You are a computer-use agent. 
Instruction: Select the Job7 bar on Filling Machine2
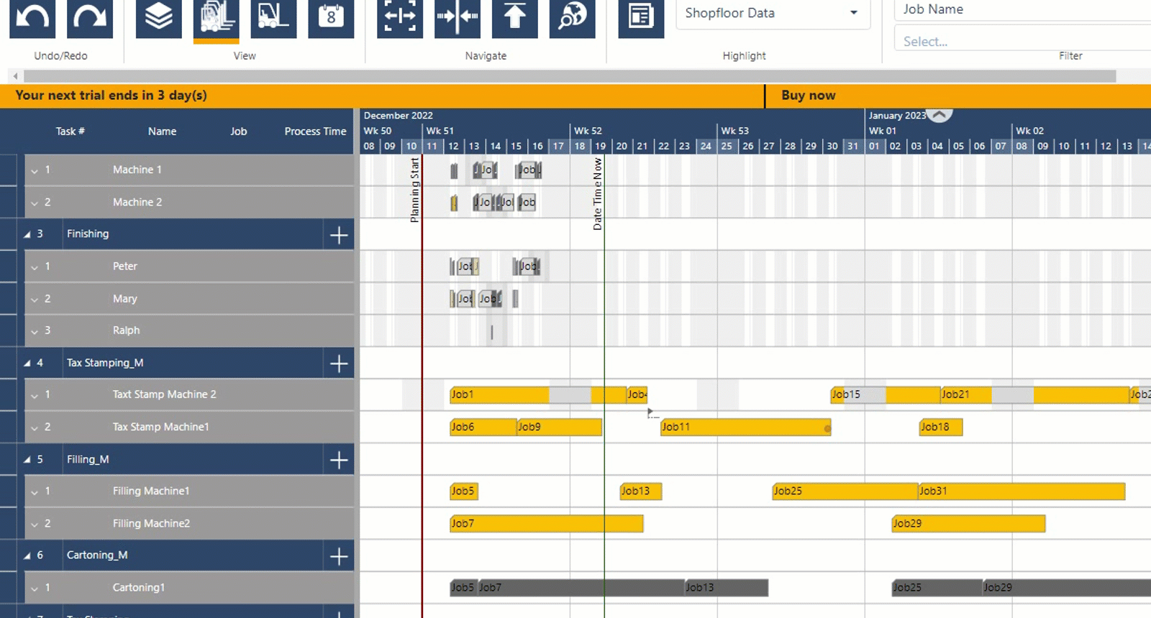(x=547, y=523)
